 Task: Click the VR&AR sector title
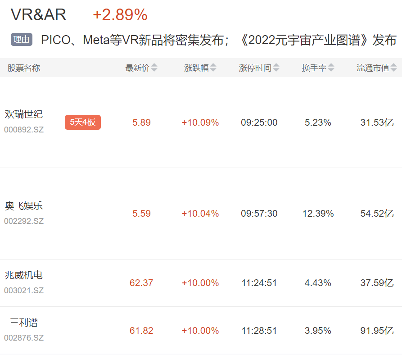[x=39, y=15]
